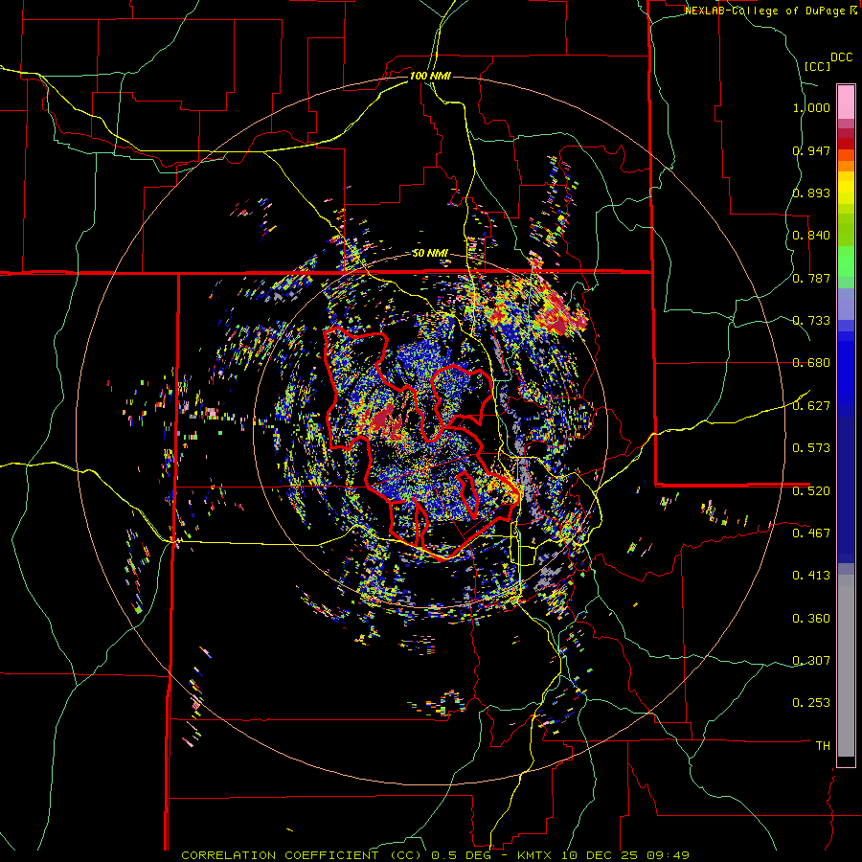This screenshot has width=862, height=862.
Task: Select the 1.000 legend value
Action: pyautogui.click(x=811, y=107)
